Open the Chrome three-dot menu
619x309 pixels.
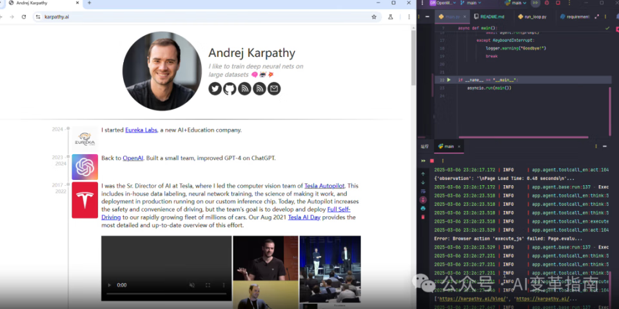point(409,17)
